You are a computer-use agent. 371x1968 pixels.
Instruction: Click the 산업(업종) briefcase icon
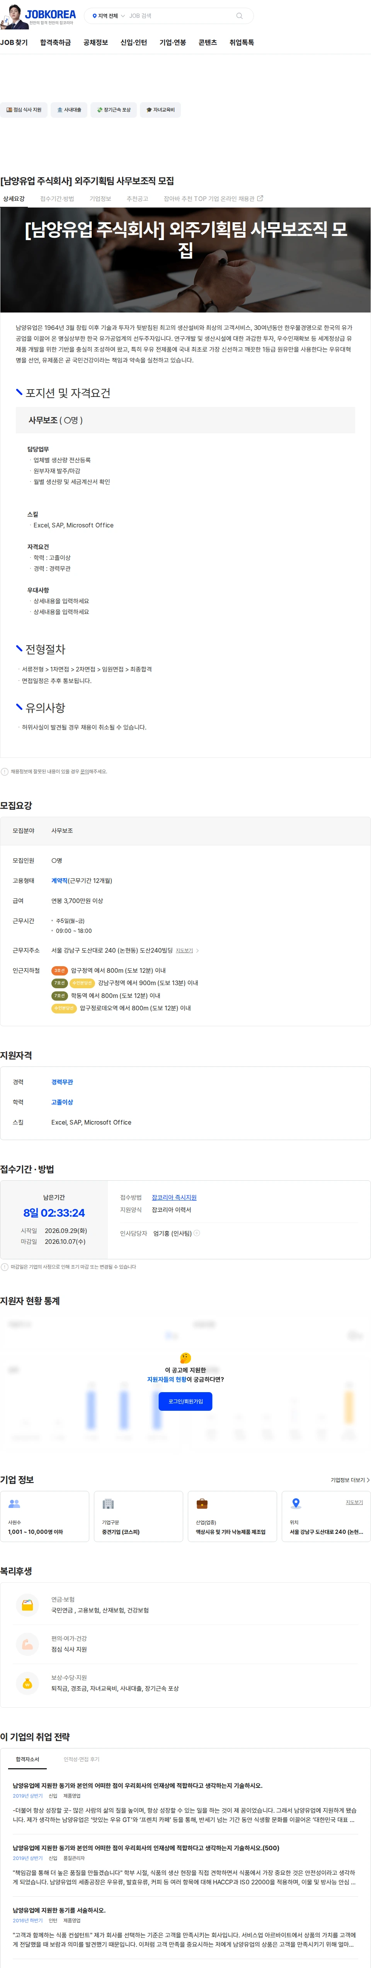click(x=202, y=1504)
